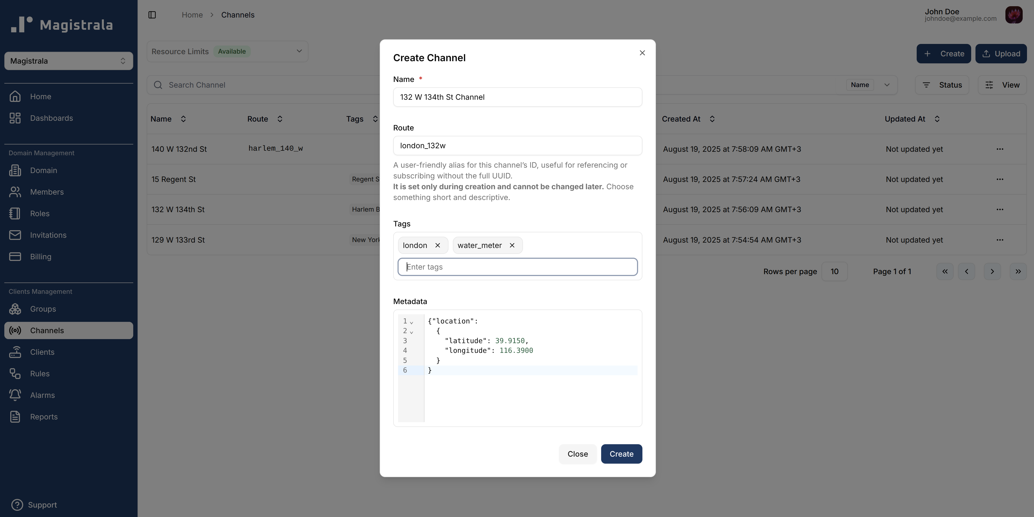The width and height of the screenshot is (1034, 517).
Task: Remove the london tag
Action: [437, 246]
